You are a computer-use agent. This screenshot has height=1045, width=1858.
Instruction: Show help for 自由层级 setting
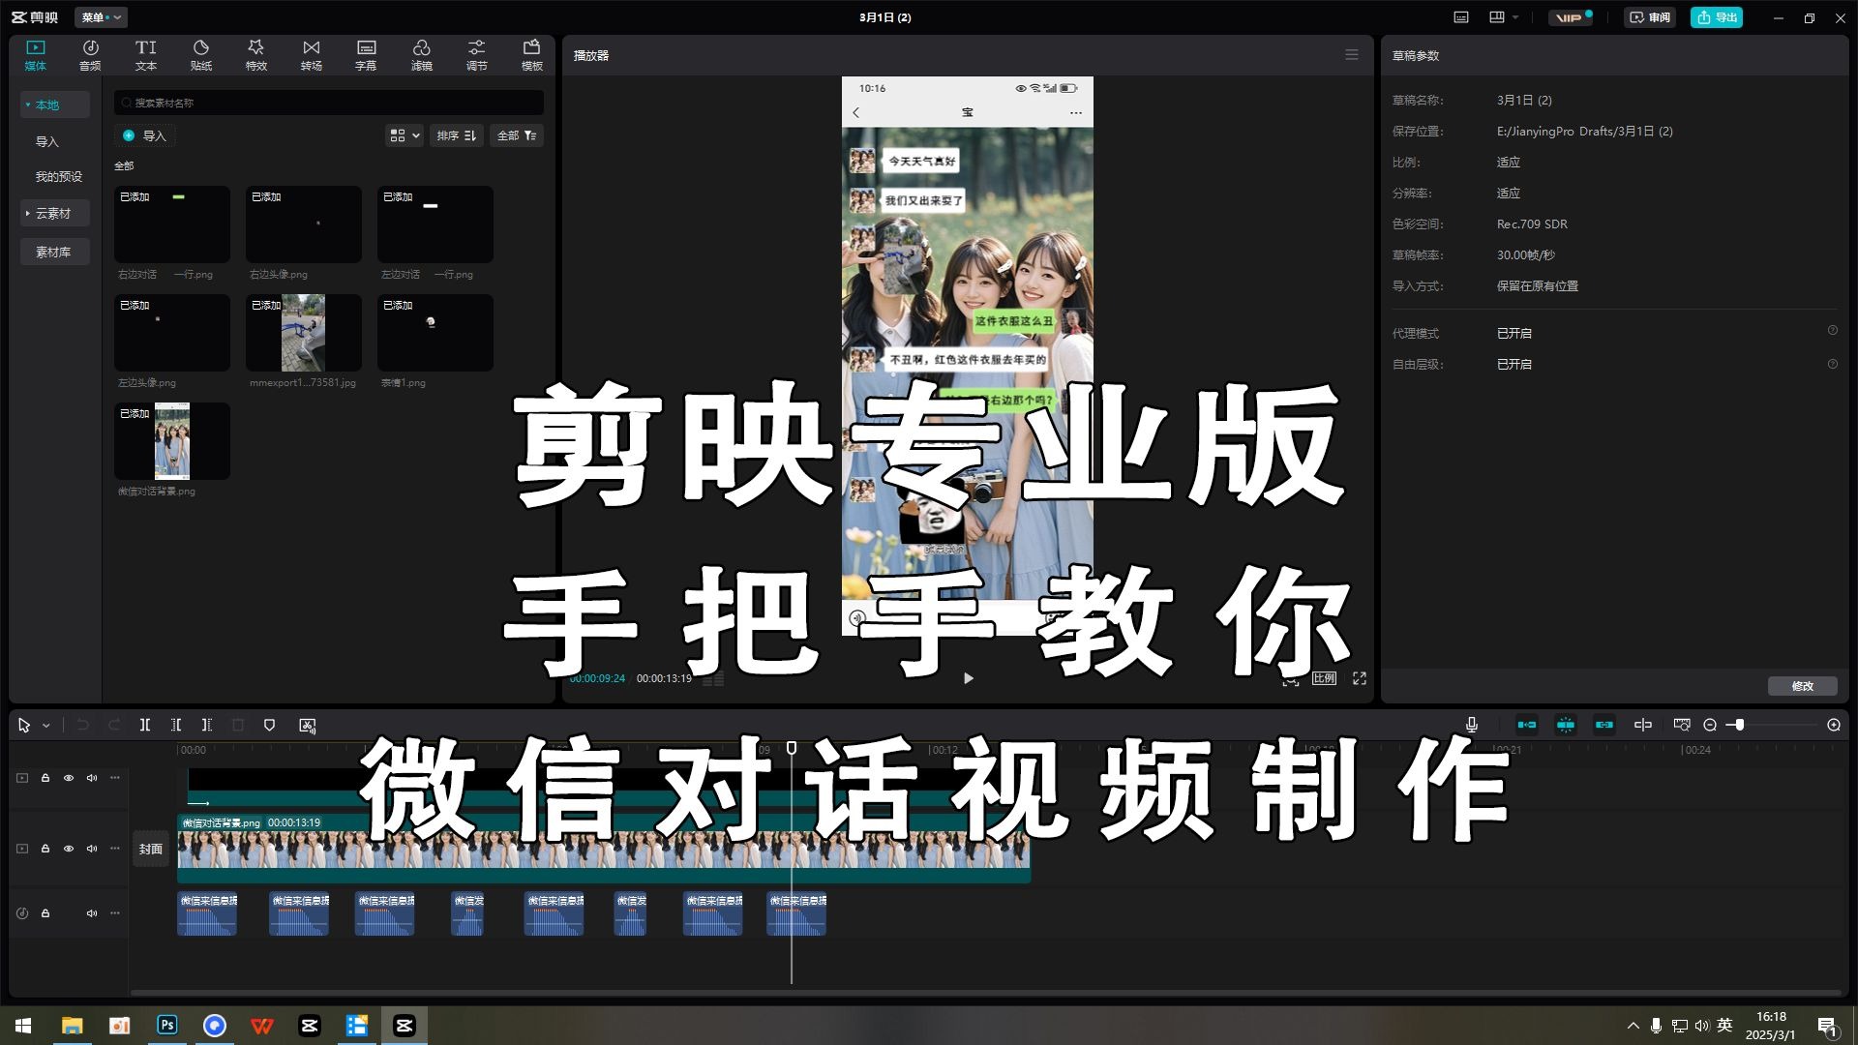(1833, 364)
